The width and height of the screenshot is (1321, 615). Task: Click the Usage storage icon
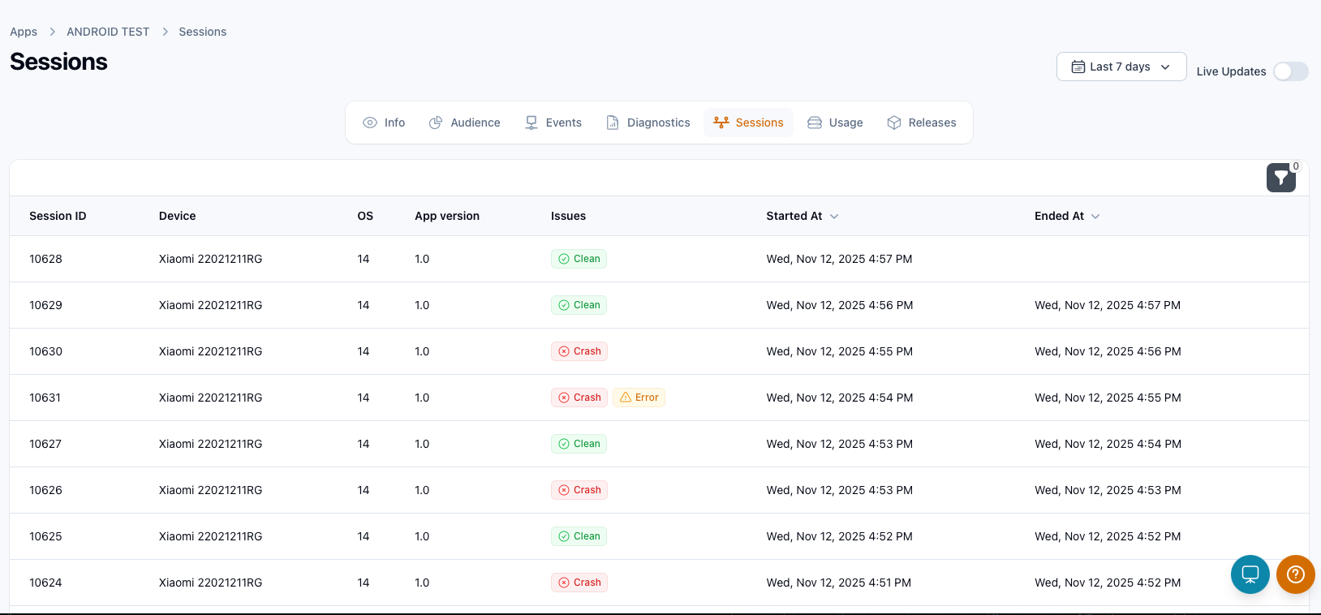(x=815, y=123)
